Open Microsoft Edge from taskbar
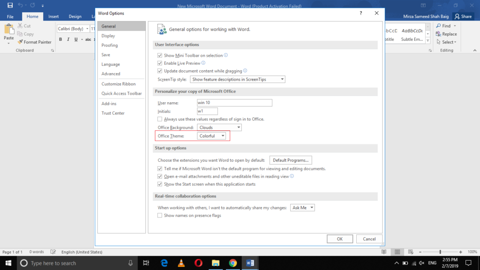 pos(165,263)
